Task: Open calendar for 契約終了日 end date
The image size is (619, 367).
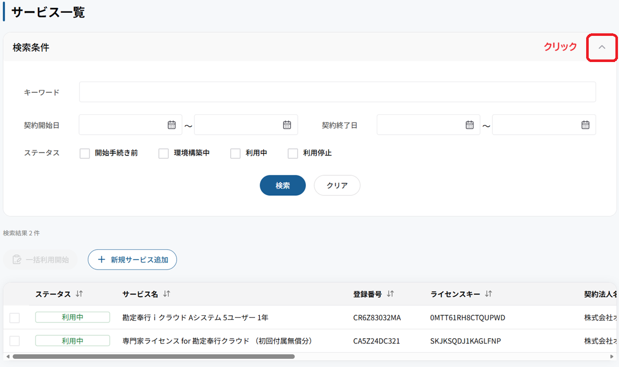Action: pyautogui.click(x=585, y=125)
